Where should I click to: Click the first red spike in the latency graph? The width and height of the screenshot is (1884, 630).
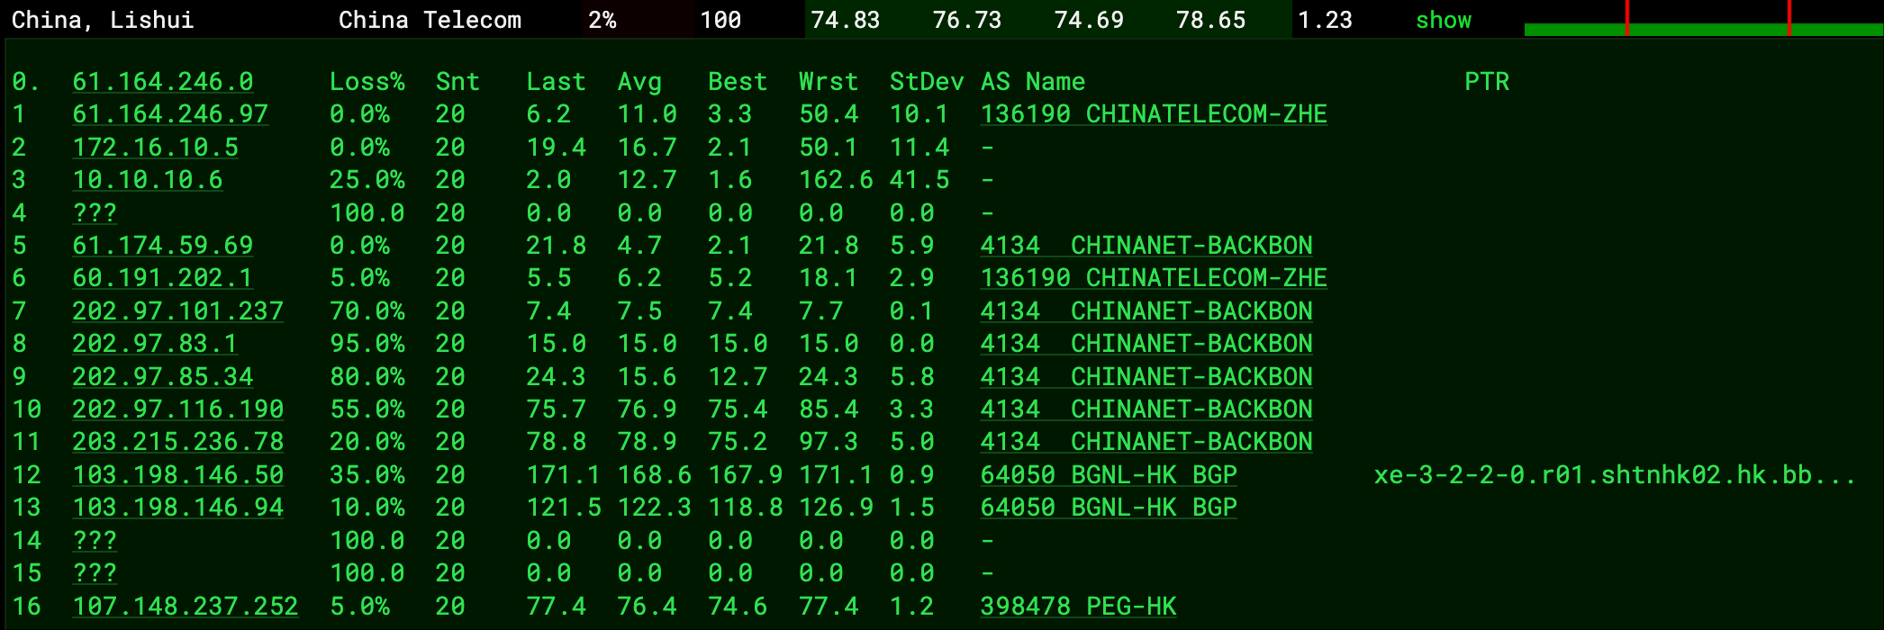coord(1627,18)
